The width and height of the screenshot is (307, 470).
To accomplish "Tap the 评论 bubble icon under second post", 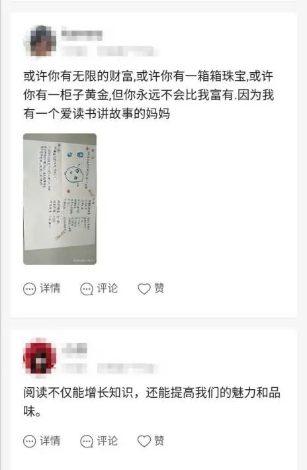I will pos(87,442).
